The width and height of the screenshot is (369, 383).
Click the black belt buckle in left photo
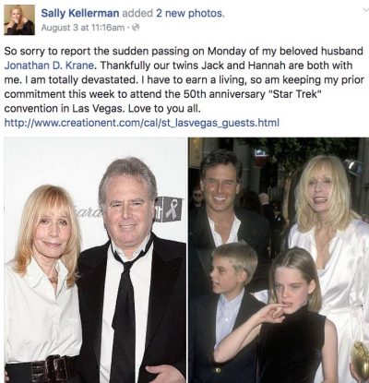46,369
